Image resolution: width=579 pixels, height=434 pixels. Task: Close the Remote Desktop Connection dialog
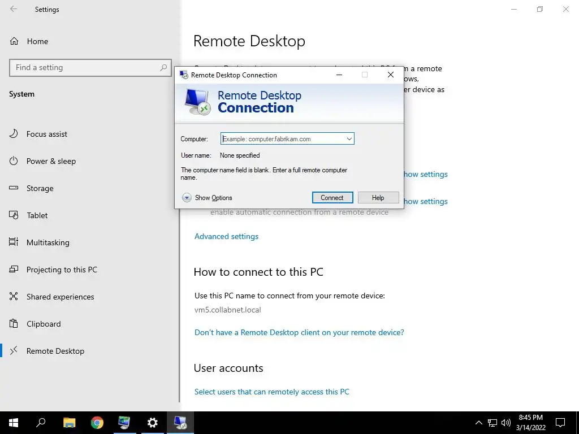click(x=390, y=75)
